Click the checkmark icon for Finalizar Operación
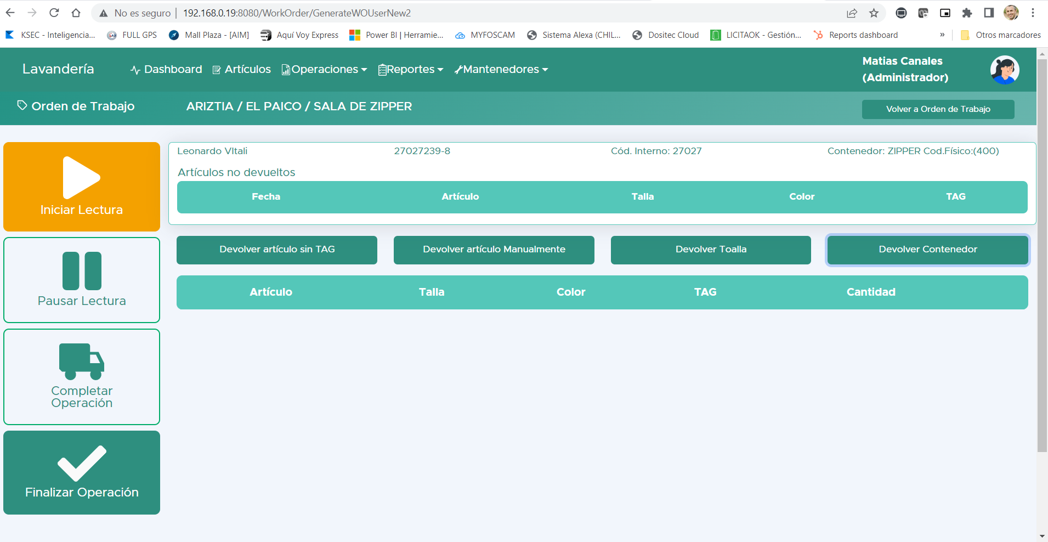Screen dimensions: 1048x542 click(x=81, y=464)
